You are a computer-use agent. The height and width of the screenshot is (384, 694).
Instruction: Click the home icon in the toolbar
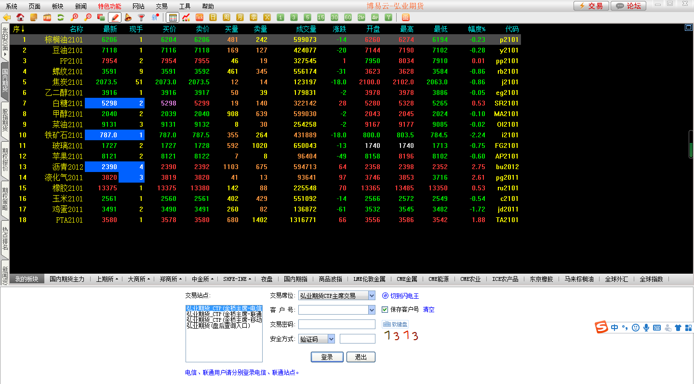20,17
